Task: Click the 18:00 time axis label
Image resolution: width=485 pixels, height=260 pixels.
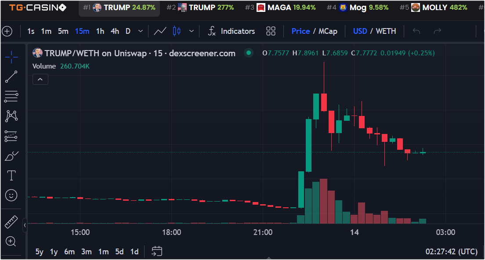Action: (x=172, y=232)
